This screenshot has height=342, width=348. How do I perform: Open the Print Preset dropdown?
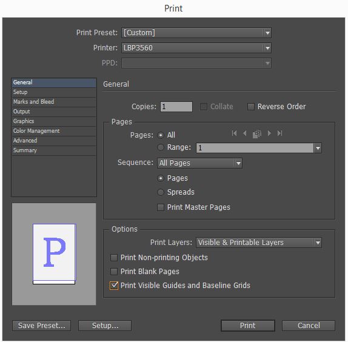[x=196, y=33]
